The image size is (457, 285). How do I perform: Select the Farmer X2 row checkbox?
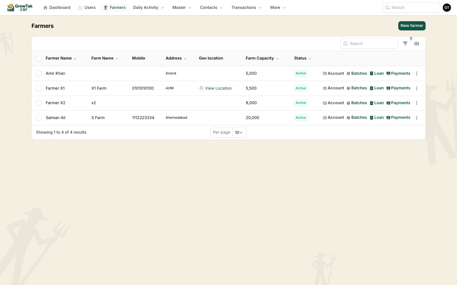(39, 103)
